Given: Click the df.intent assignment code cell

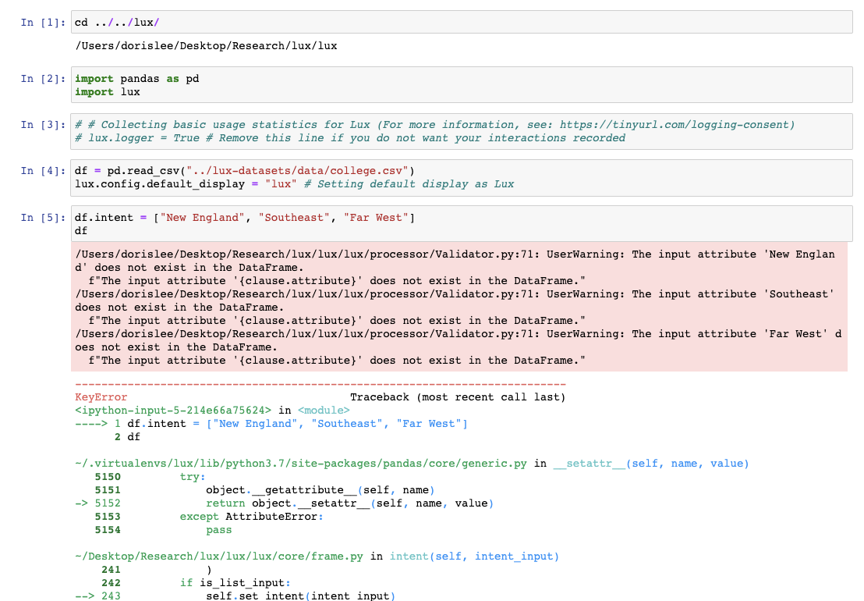Looking at the screenshot, I should coord(462,224).
